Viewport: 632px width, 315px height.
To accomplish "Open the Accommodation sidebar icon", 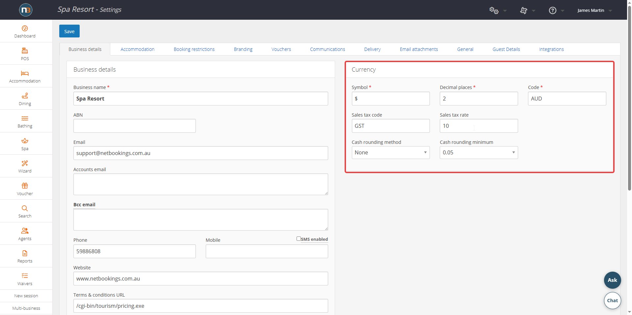I will pos(25,73).
